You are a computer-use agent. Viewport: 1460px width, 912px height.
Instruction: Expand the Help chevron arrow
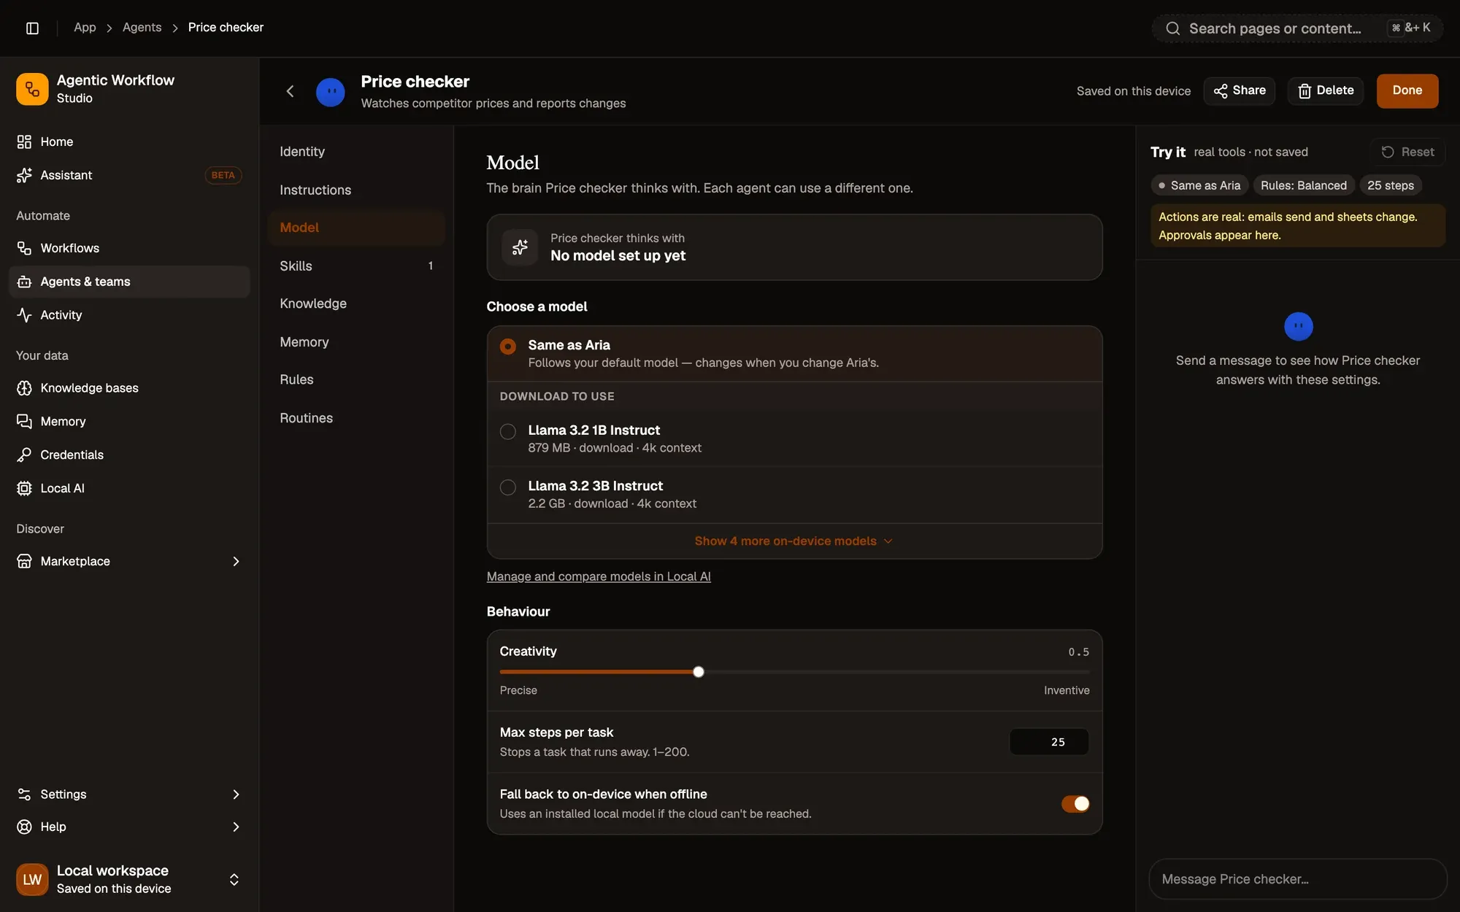pos(236,827)
